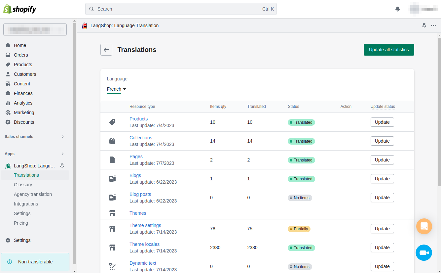Open the Theme locales resource link
This screenshot has width=441, height=273.
click(144, 244)
